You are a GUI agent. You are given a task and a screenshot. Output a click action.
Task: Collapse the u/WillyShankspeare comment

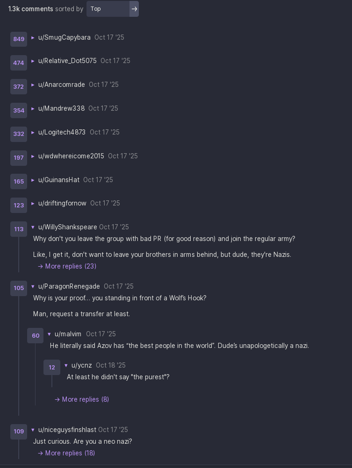pyautogui.click(x=33, y=227)
